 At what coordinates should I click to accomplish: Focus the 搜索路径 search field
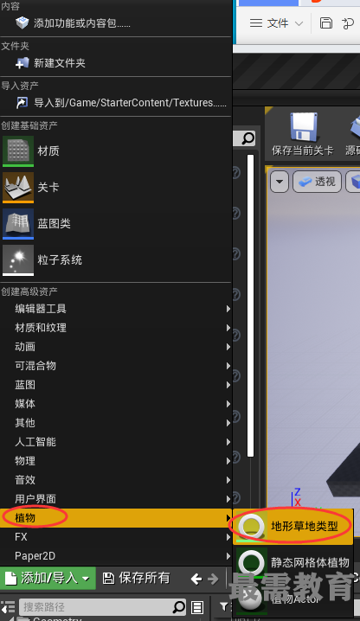(x=102, y=607)
